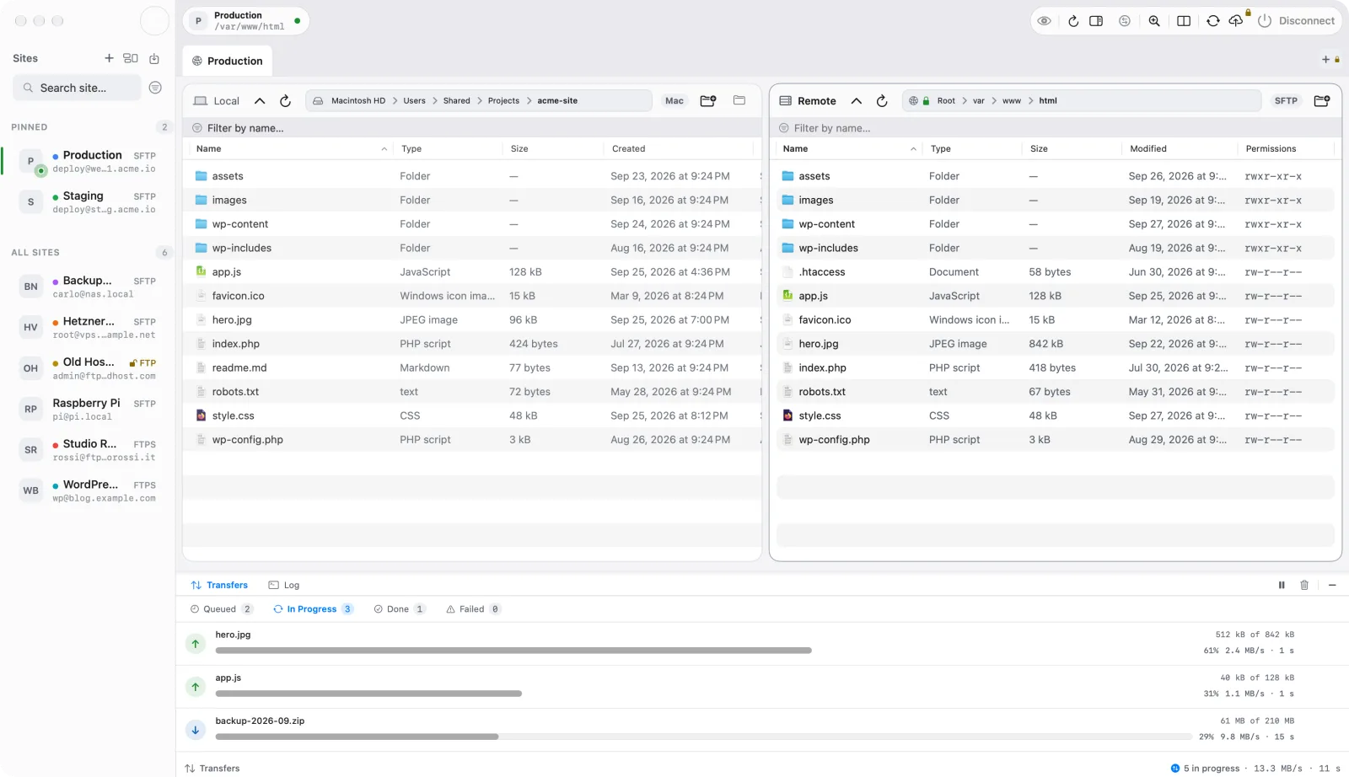Show the Queued transfers
The height and width of the screenshot is (777, 1349).
pos(222,609)
